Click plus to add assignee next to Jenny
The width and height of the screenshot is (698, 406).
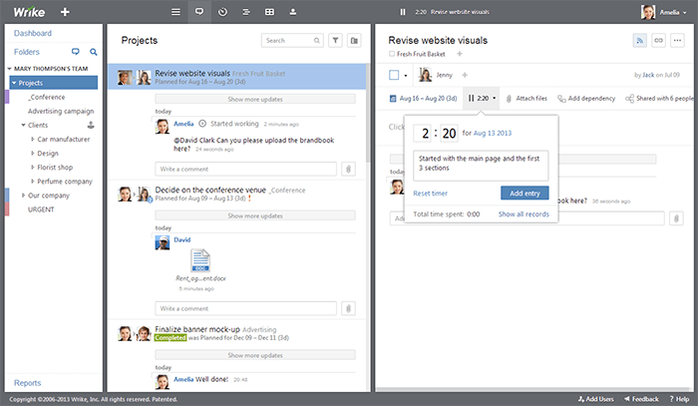[465, 75]
